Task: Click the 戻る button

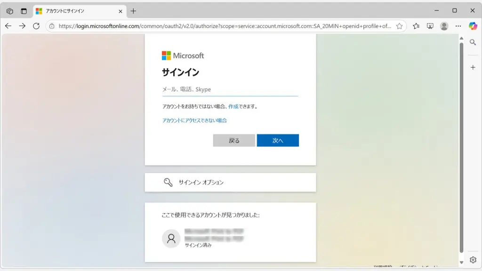Action: tap(234, 140)
